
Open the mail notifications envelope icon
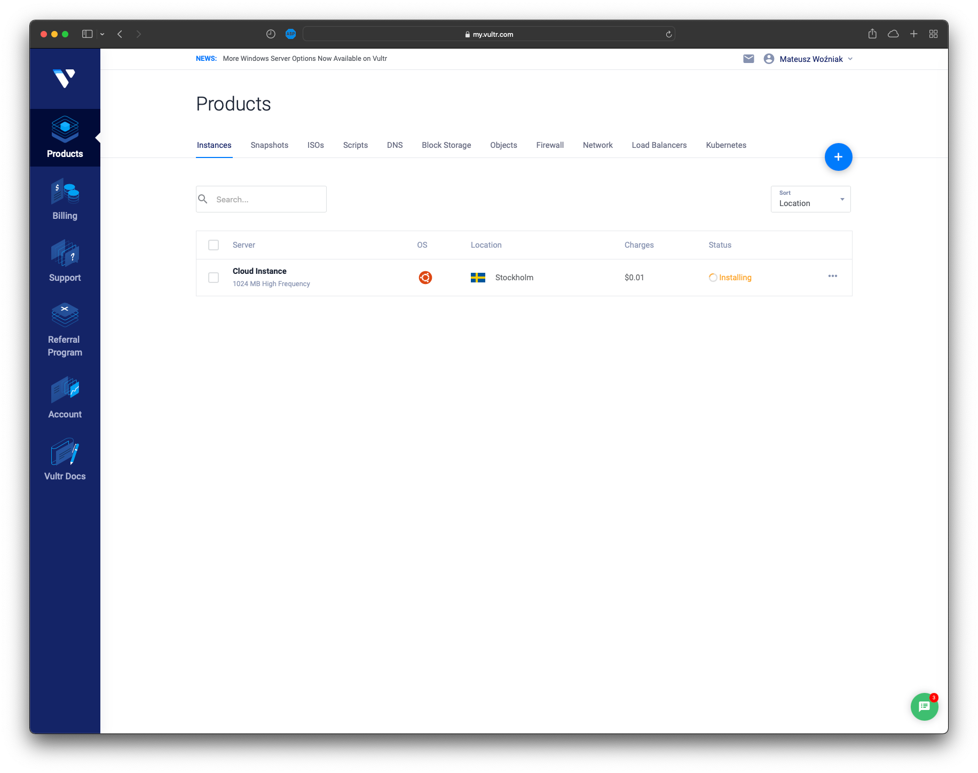pyautogui.click(x=748, y=59)
